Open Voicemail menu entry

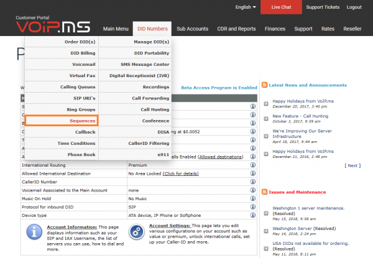(62, 64)
